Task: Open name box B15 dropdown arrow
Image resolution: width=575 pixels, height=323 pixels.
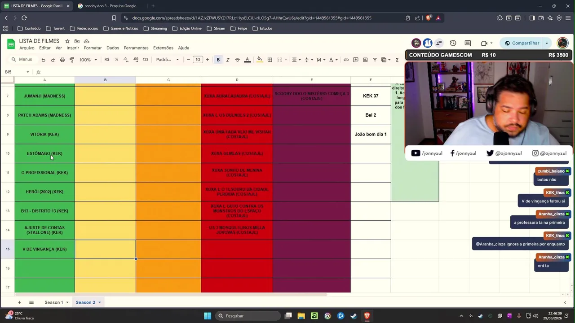Action: click(28, 72)
